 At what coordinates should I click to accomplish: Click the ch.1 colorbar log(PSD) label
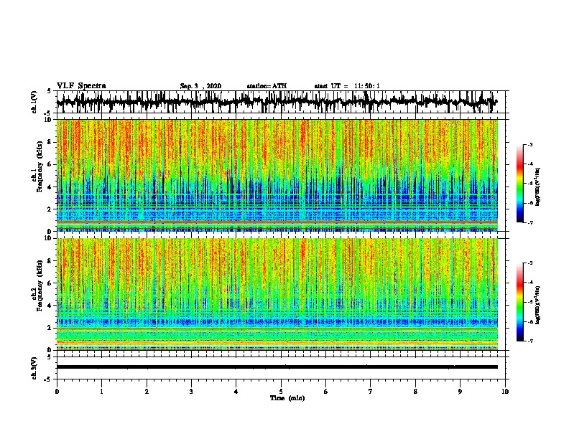click(x=537, y=187)
